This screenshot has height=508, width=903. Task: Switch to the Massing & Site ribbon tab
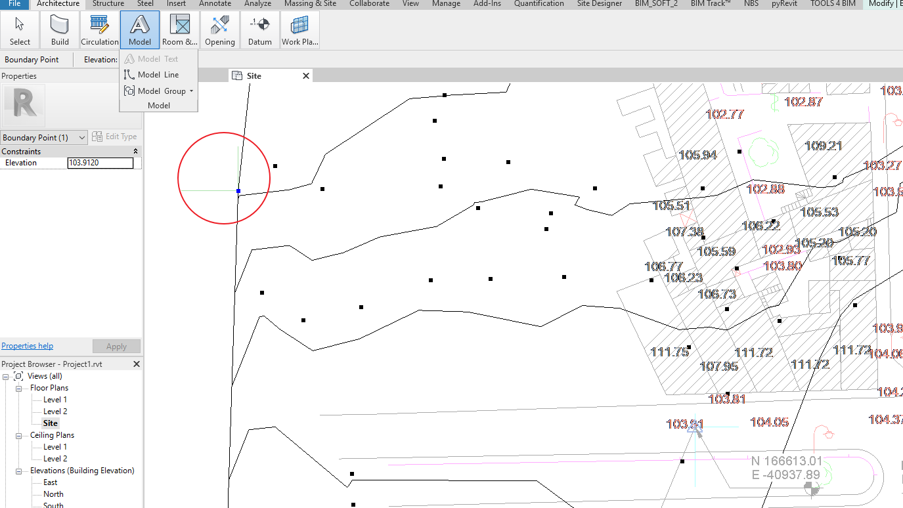309,4
